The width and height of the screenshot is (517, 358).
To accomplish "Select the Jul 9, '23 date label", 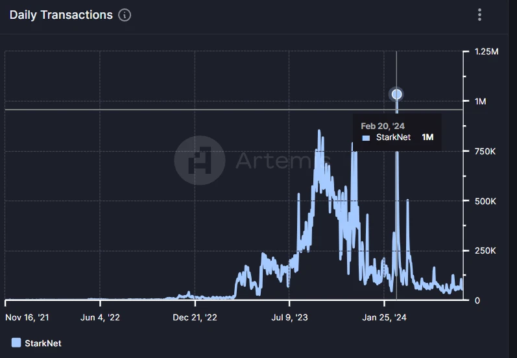I will pyautogui.click(x=289, y=317).
